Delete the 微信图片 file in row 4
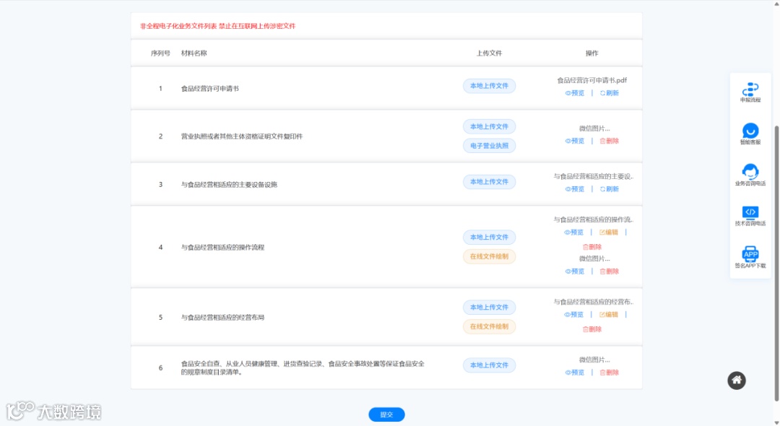This screenshot has height=426, width=780. click(x=609, y=271)
